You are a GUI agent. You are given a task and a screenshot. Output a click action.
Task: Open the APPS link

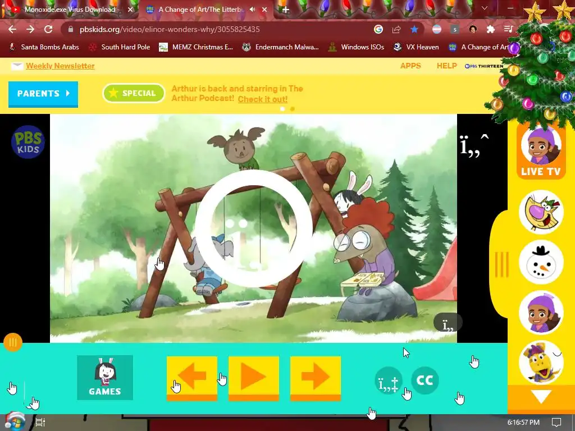[410, 66]
